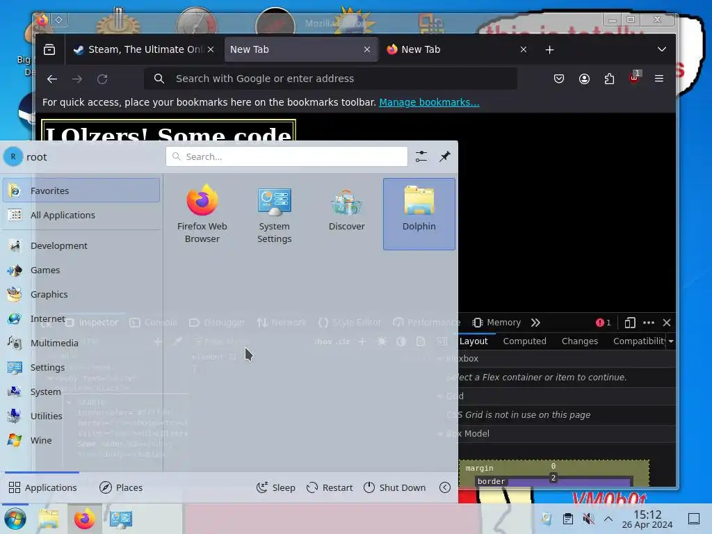The image size is (712, 534).
Task: Launch Dolphin file manager
Action: click(x=419, y=214)
